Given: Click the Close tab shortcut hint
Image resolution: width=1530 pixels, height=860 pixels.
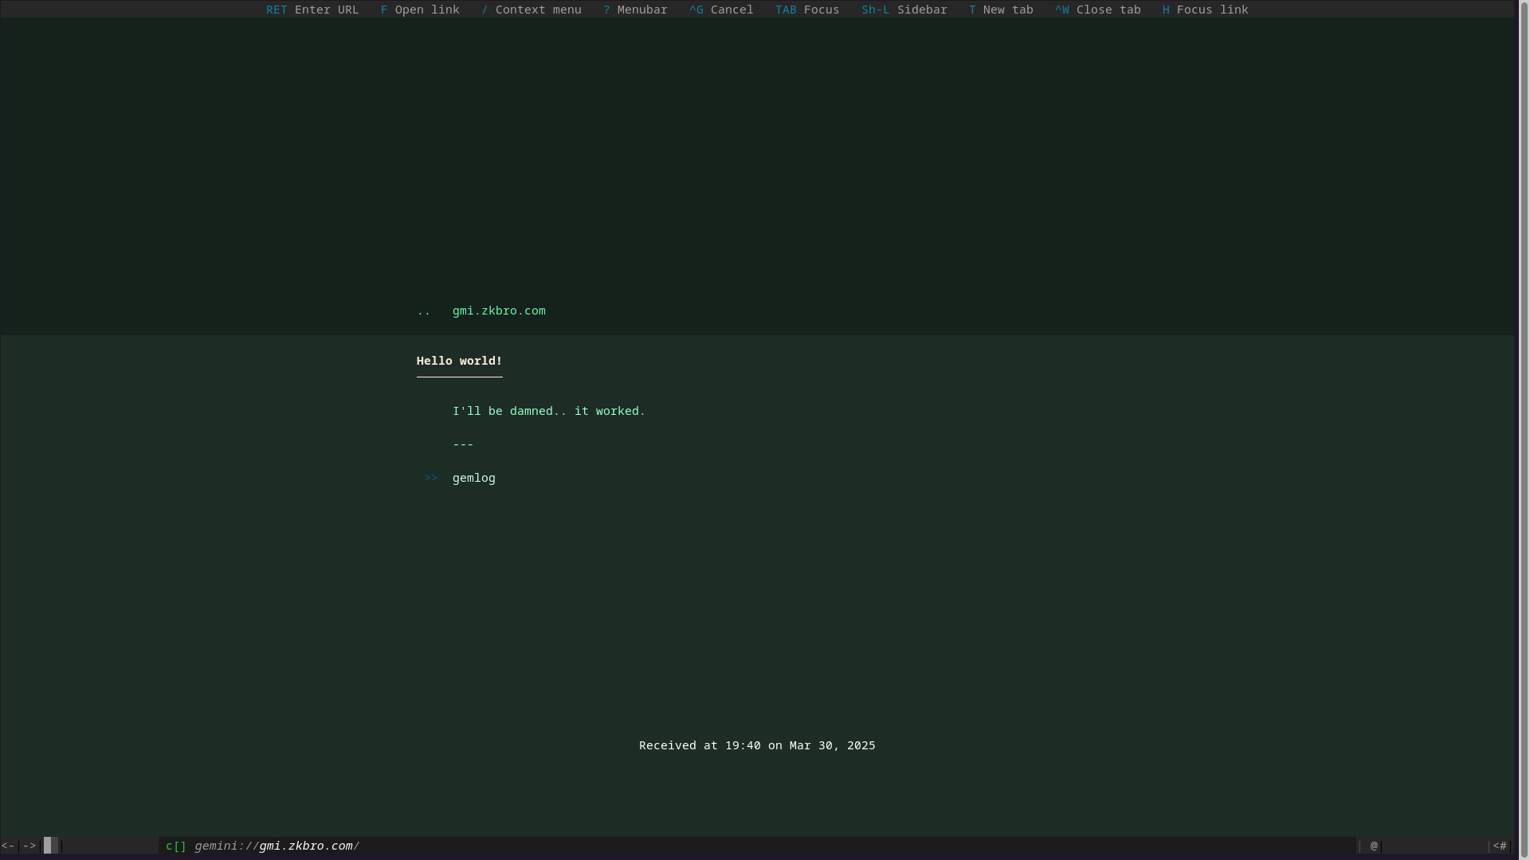Looking at the screenshot, I should [1097, 10].
